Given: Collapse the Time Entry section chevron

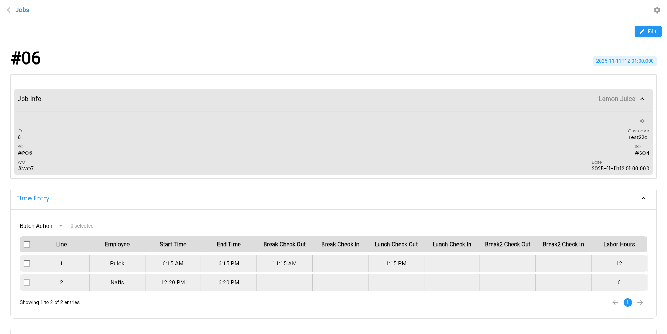Looking at the screenshot, I should click(x=643, y=198).
